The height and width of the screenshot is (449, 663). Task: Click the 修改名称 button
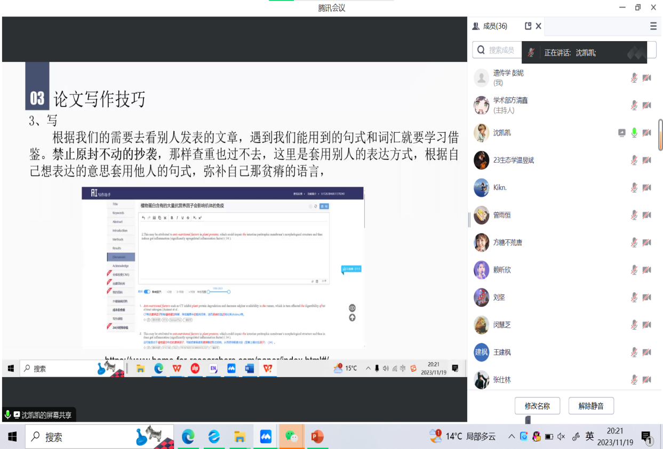tap(537, 406)
